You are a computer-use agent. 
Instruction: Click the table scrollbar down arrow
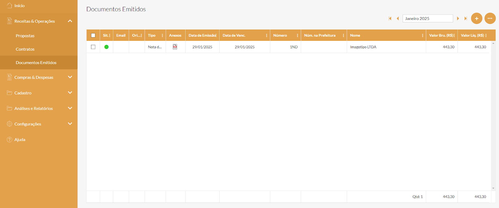(x=493, y=188)
